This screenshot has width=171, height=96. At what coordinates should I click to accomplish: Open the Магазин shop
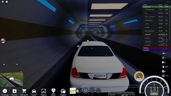click(24, 92)
